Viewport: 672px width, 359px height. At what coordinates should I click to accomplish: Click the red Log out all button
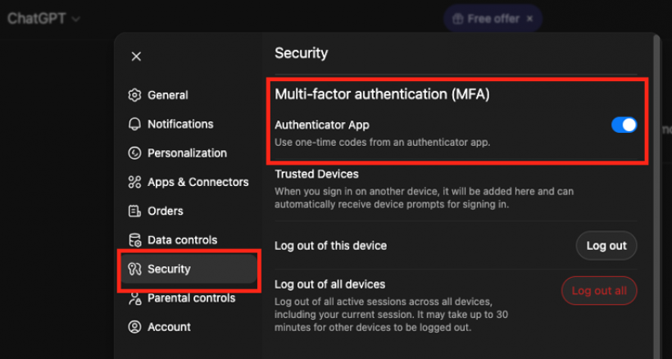pyautogui.click(x=599, y=291)
